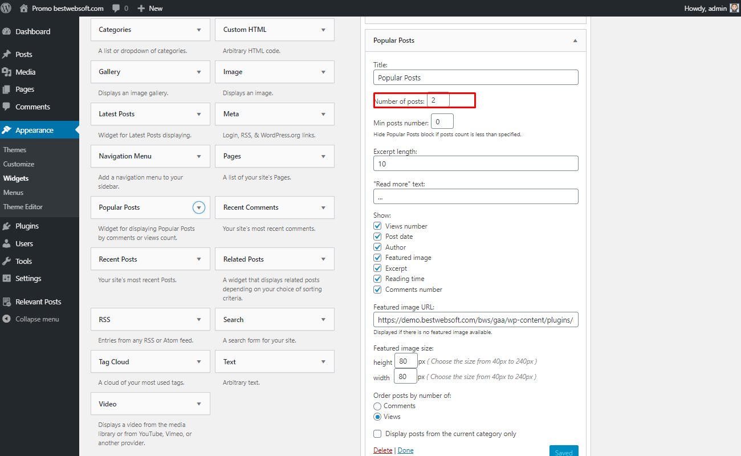Toggle the Author checkbox
The image size is (741, 456).
tap(377, 247)
